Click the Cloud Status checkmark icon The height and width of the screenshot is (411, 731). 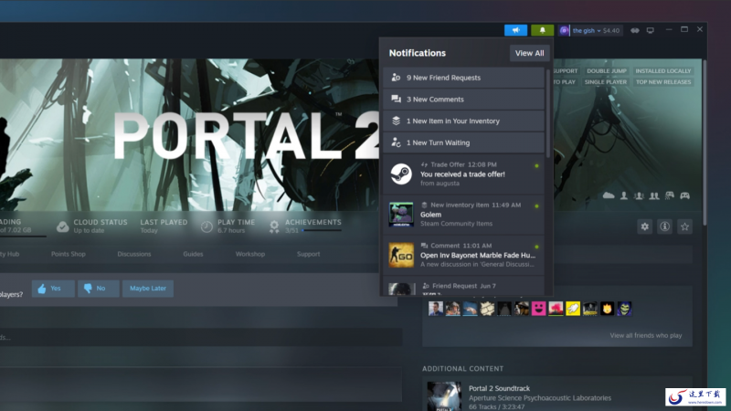click(x=62, y=227)
